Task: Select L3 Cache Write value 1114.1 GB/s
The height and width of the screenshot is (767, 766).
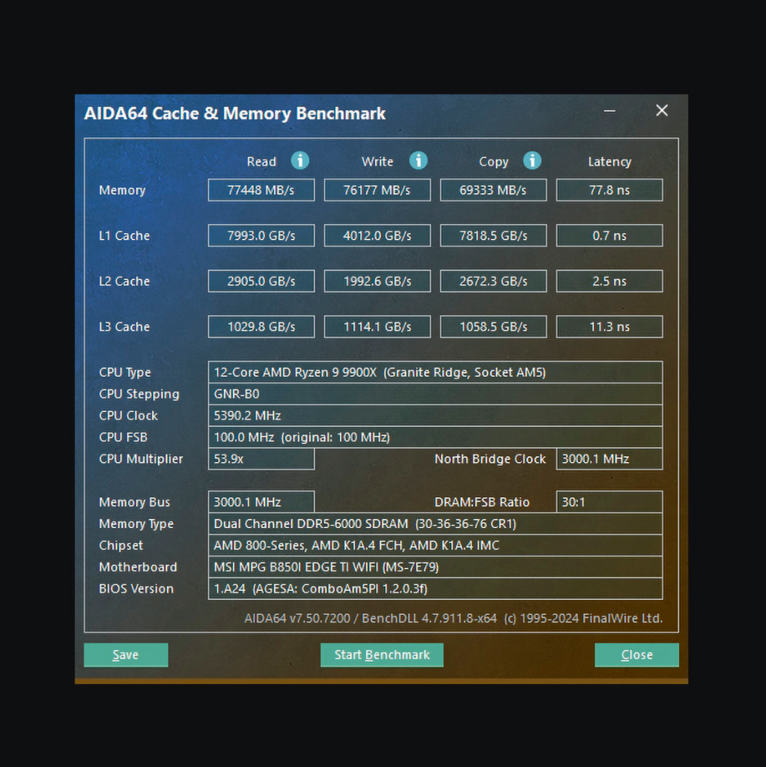Action: 377,327
